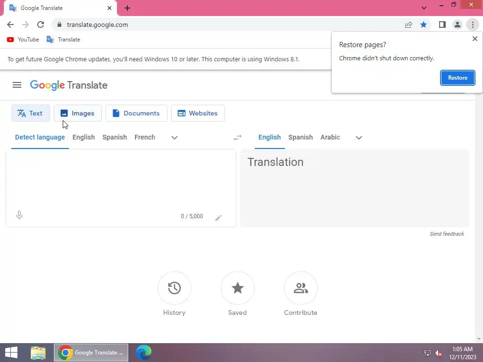483x362 pixels.
Task: Open the tab search dropdown chevron
Action: point(424,8)
